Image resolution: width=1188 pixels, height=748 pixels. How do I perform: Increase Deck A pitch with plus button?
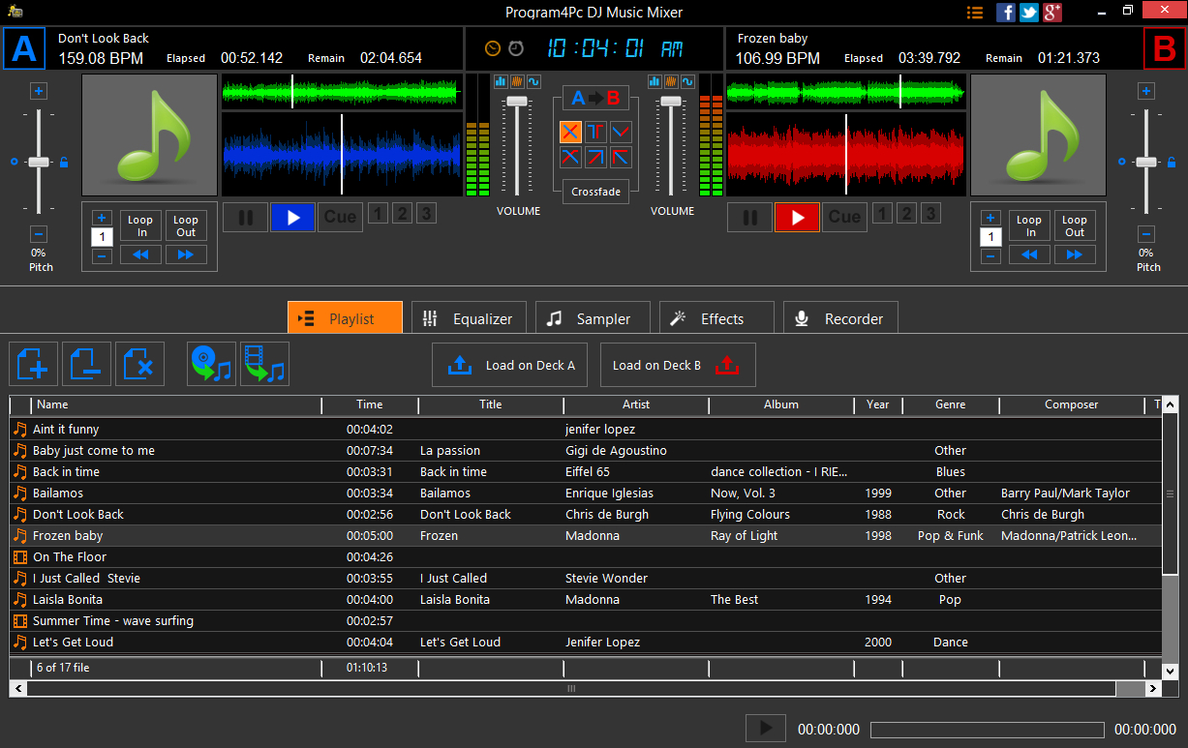pos(39,92)
